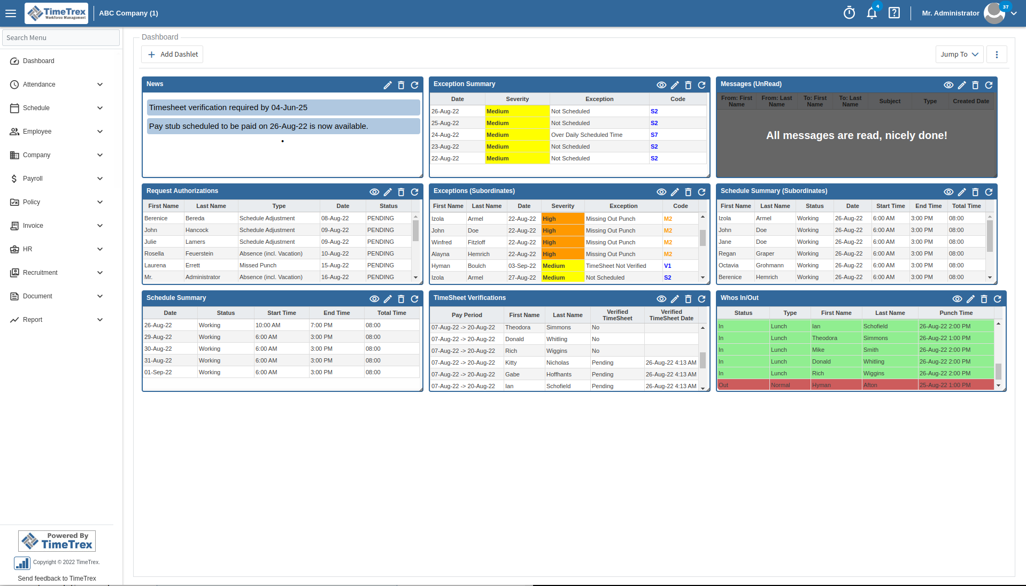Screen dimensions: 1026x586
Task: Open the punch timer stopwatch icon
Action: click(849, 13)
